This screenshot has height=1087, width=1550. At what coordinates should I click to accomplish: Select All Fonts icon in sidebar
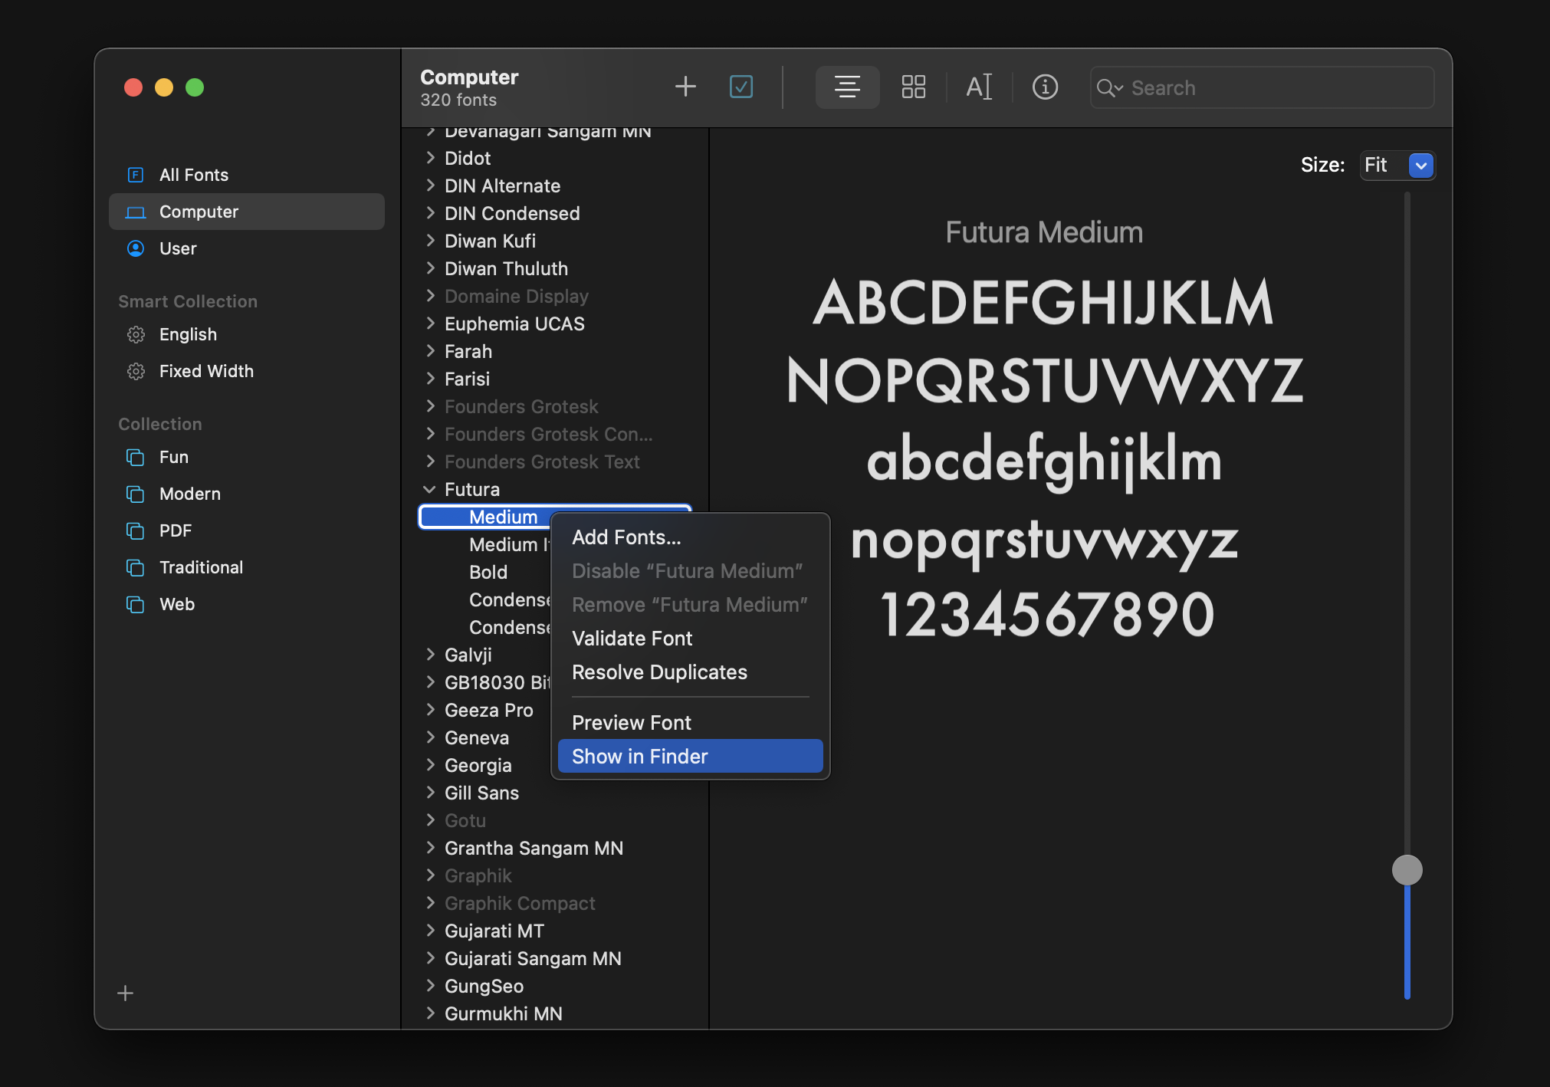[136, 175]
